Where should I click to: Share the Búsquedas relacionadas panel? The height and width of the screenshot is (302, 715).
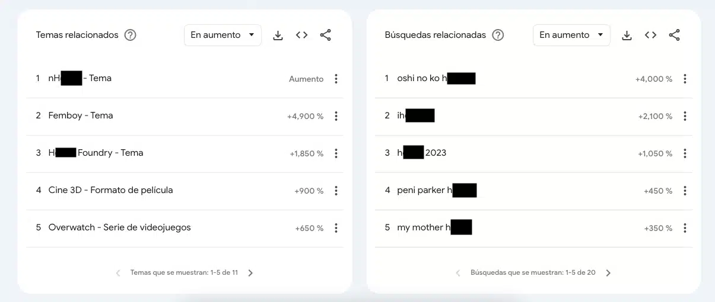674,36
